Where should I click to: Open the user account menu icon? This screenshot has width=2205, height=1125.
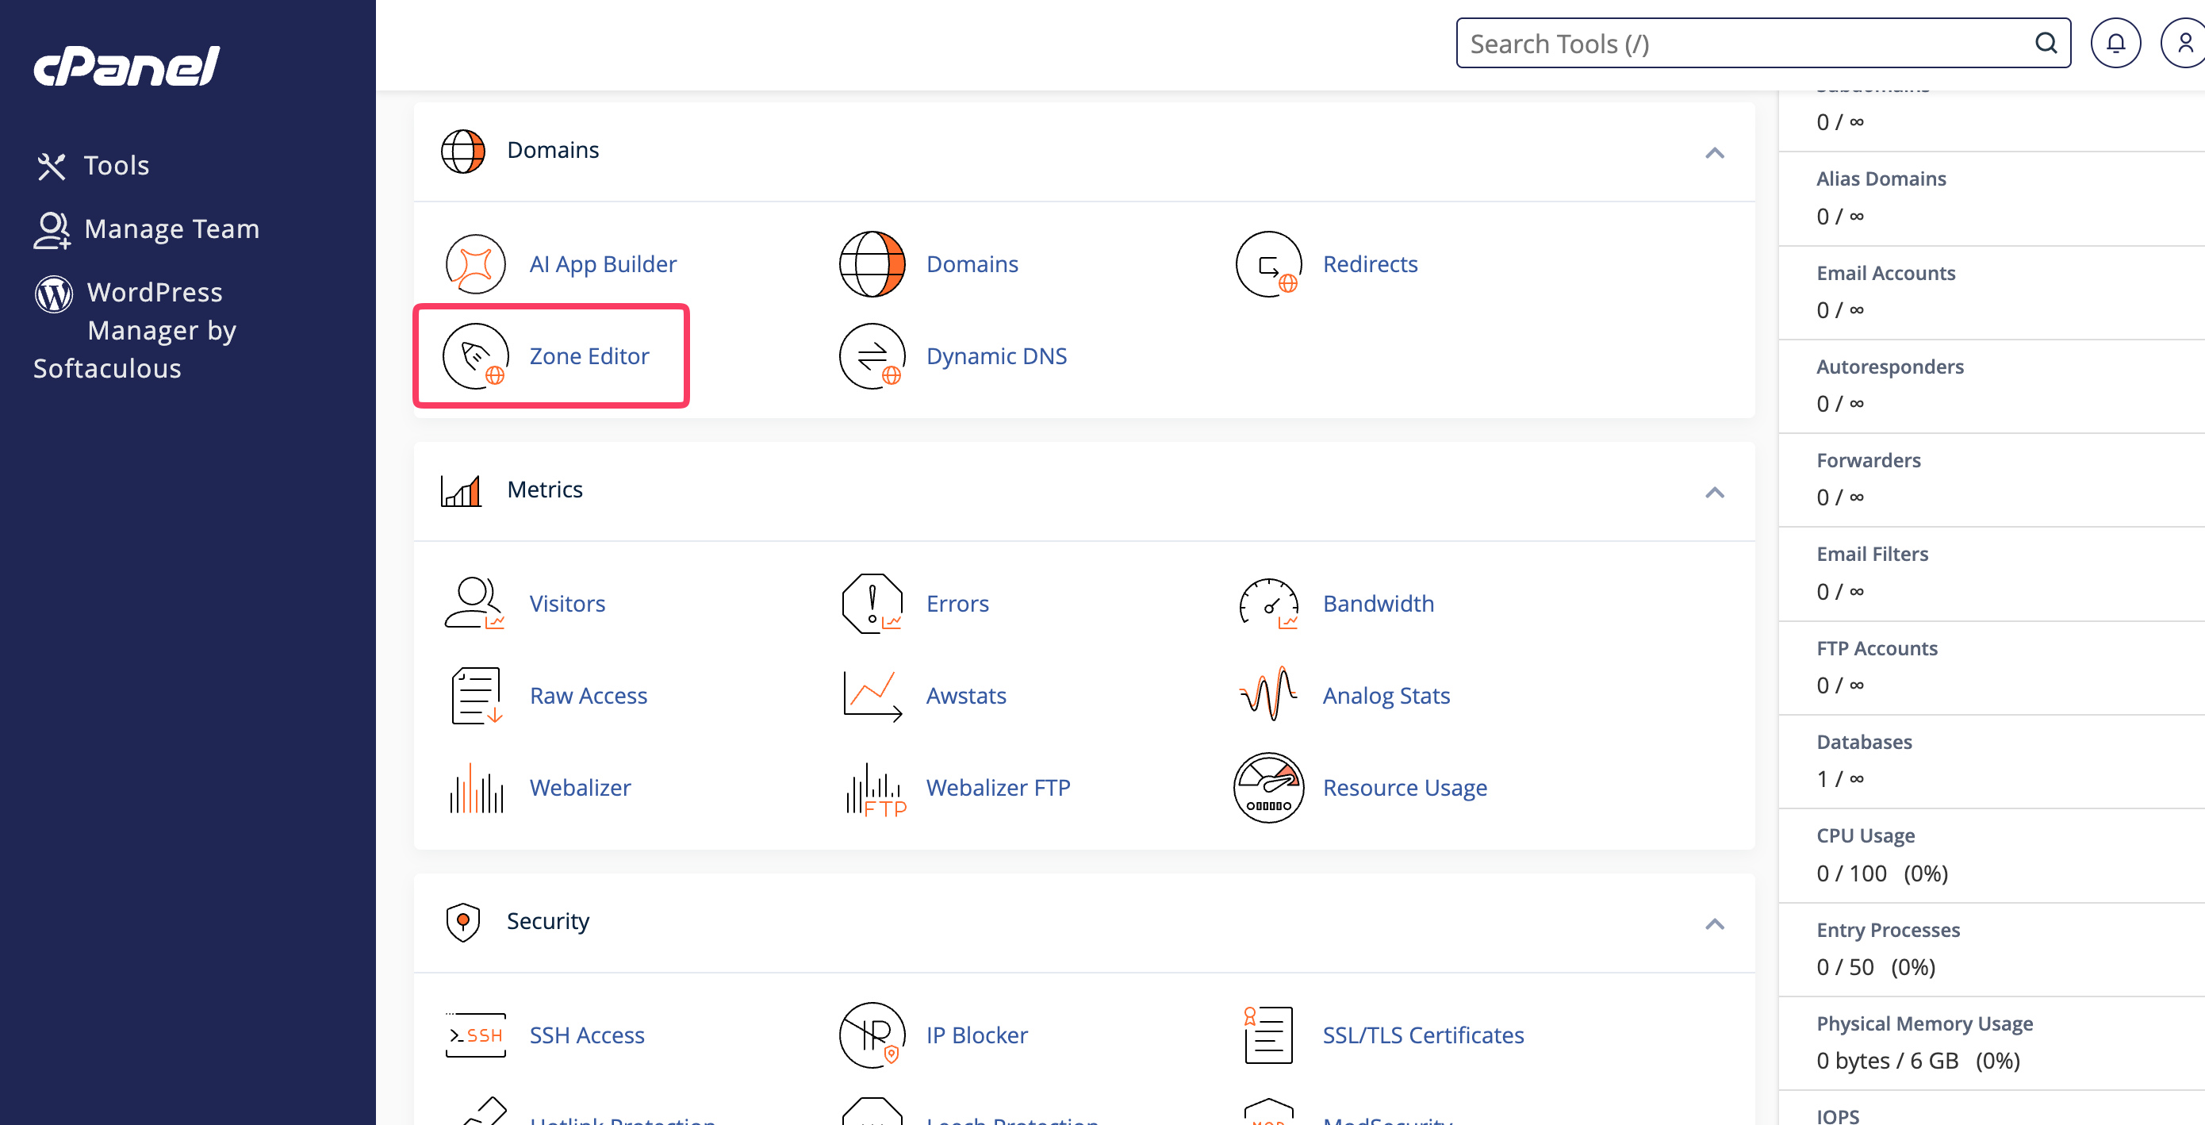tap(2185, 43)
